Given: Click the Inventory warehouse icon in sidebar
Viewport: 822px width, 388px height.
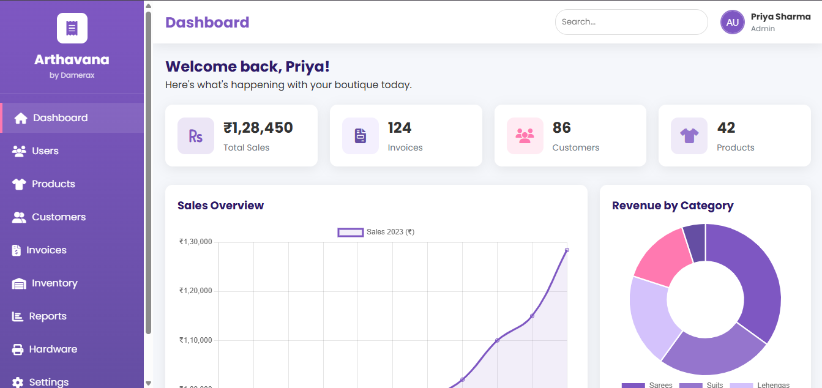Looking at the screenshot, I should click(x=19, y=283).
